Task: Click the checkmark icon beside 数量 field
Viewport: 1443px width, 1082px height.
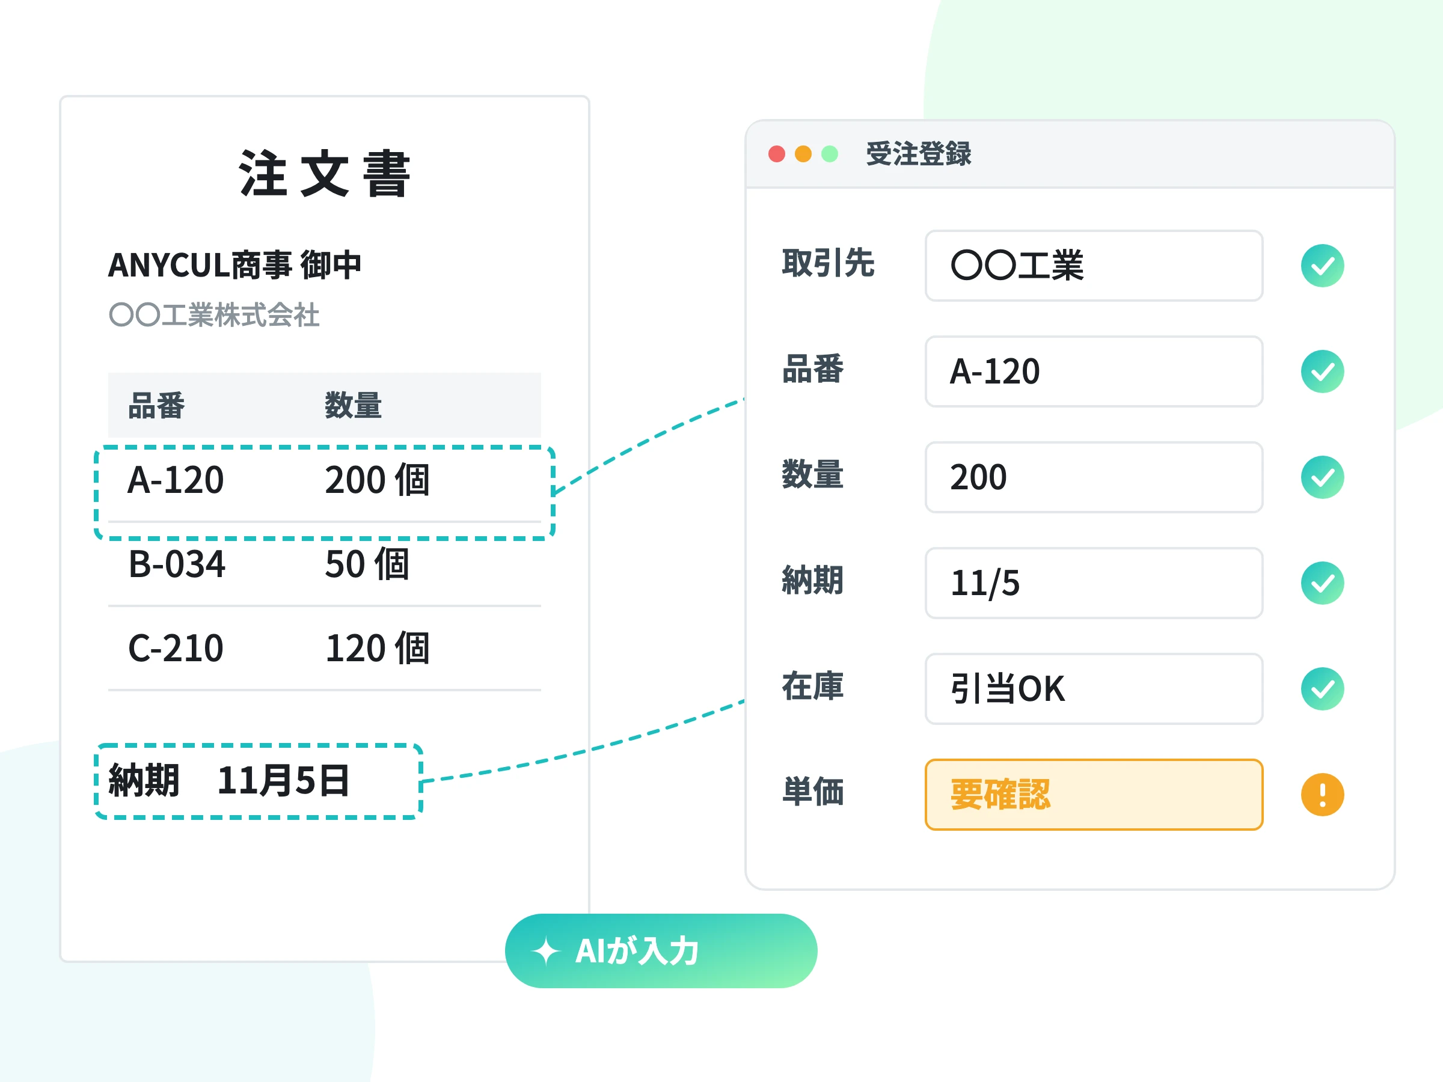Action: click(x=1322, y=477)
